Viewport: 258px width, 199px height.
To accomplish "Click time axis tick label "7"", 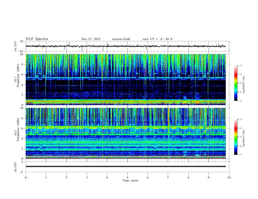I will (168, 178).
